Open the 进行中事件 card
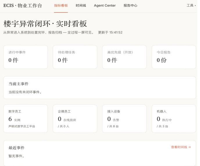 pos(26,57)
